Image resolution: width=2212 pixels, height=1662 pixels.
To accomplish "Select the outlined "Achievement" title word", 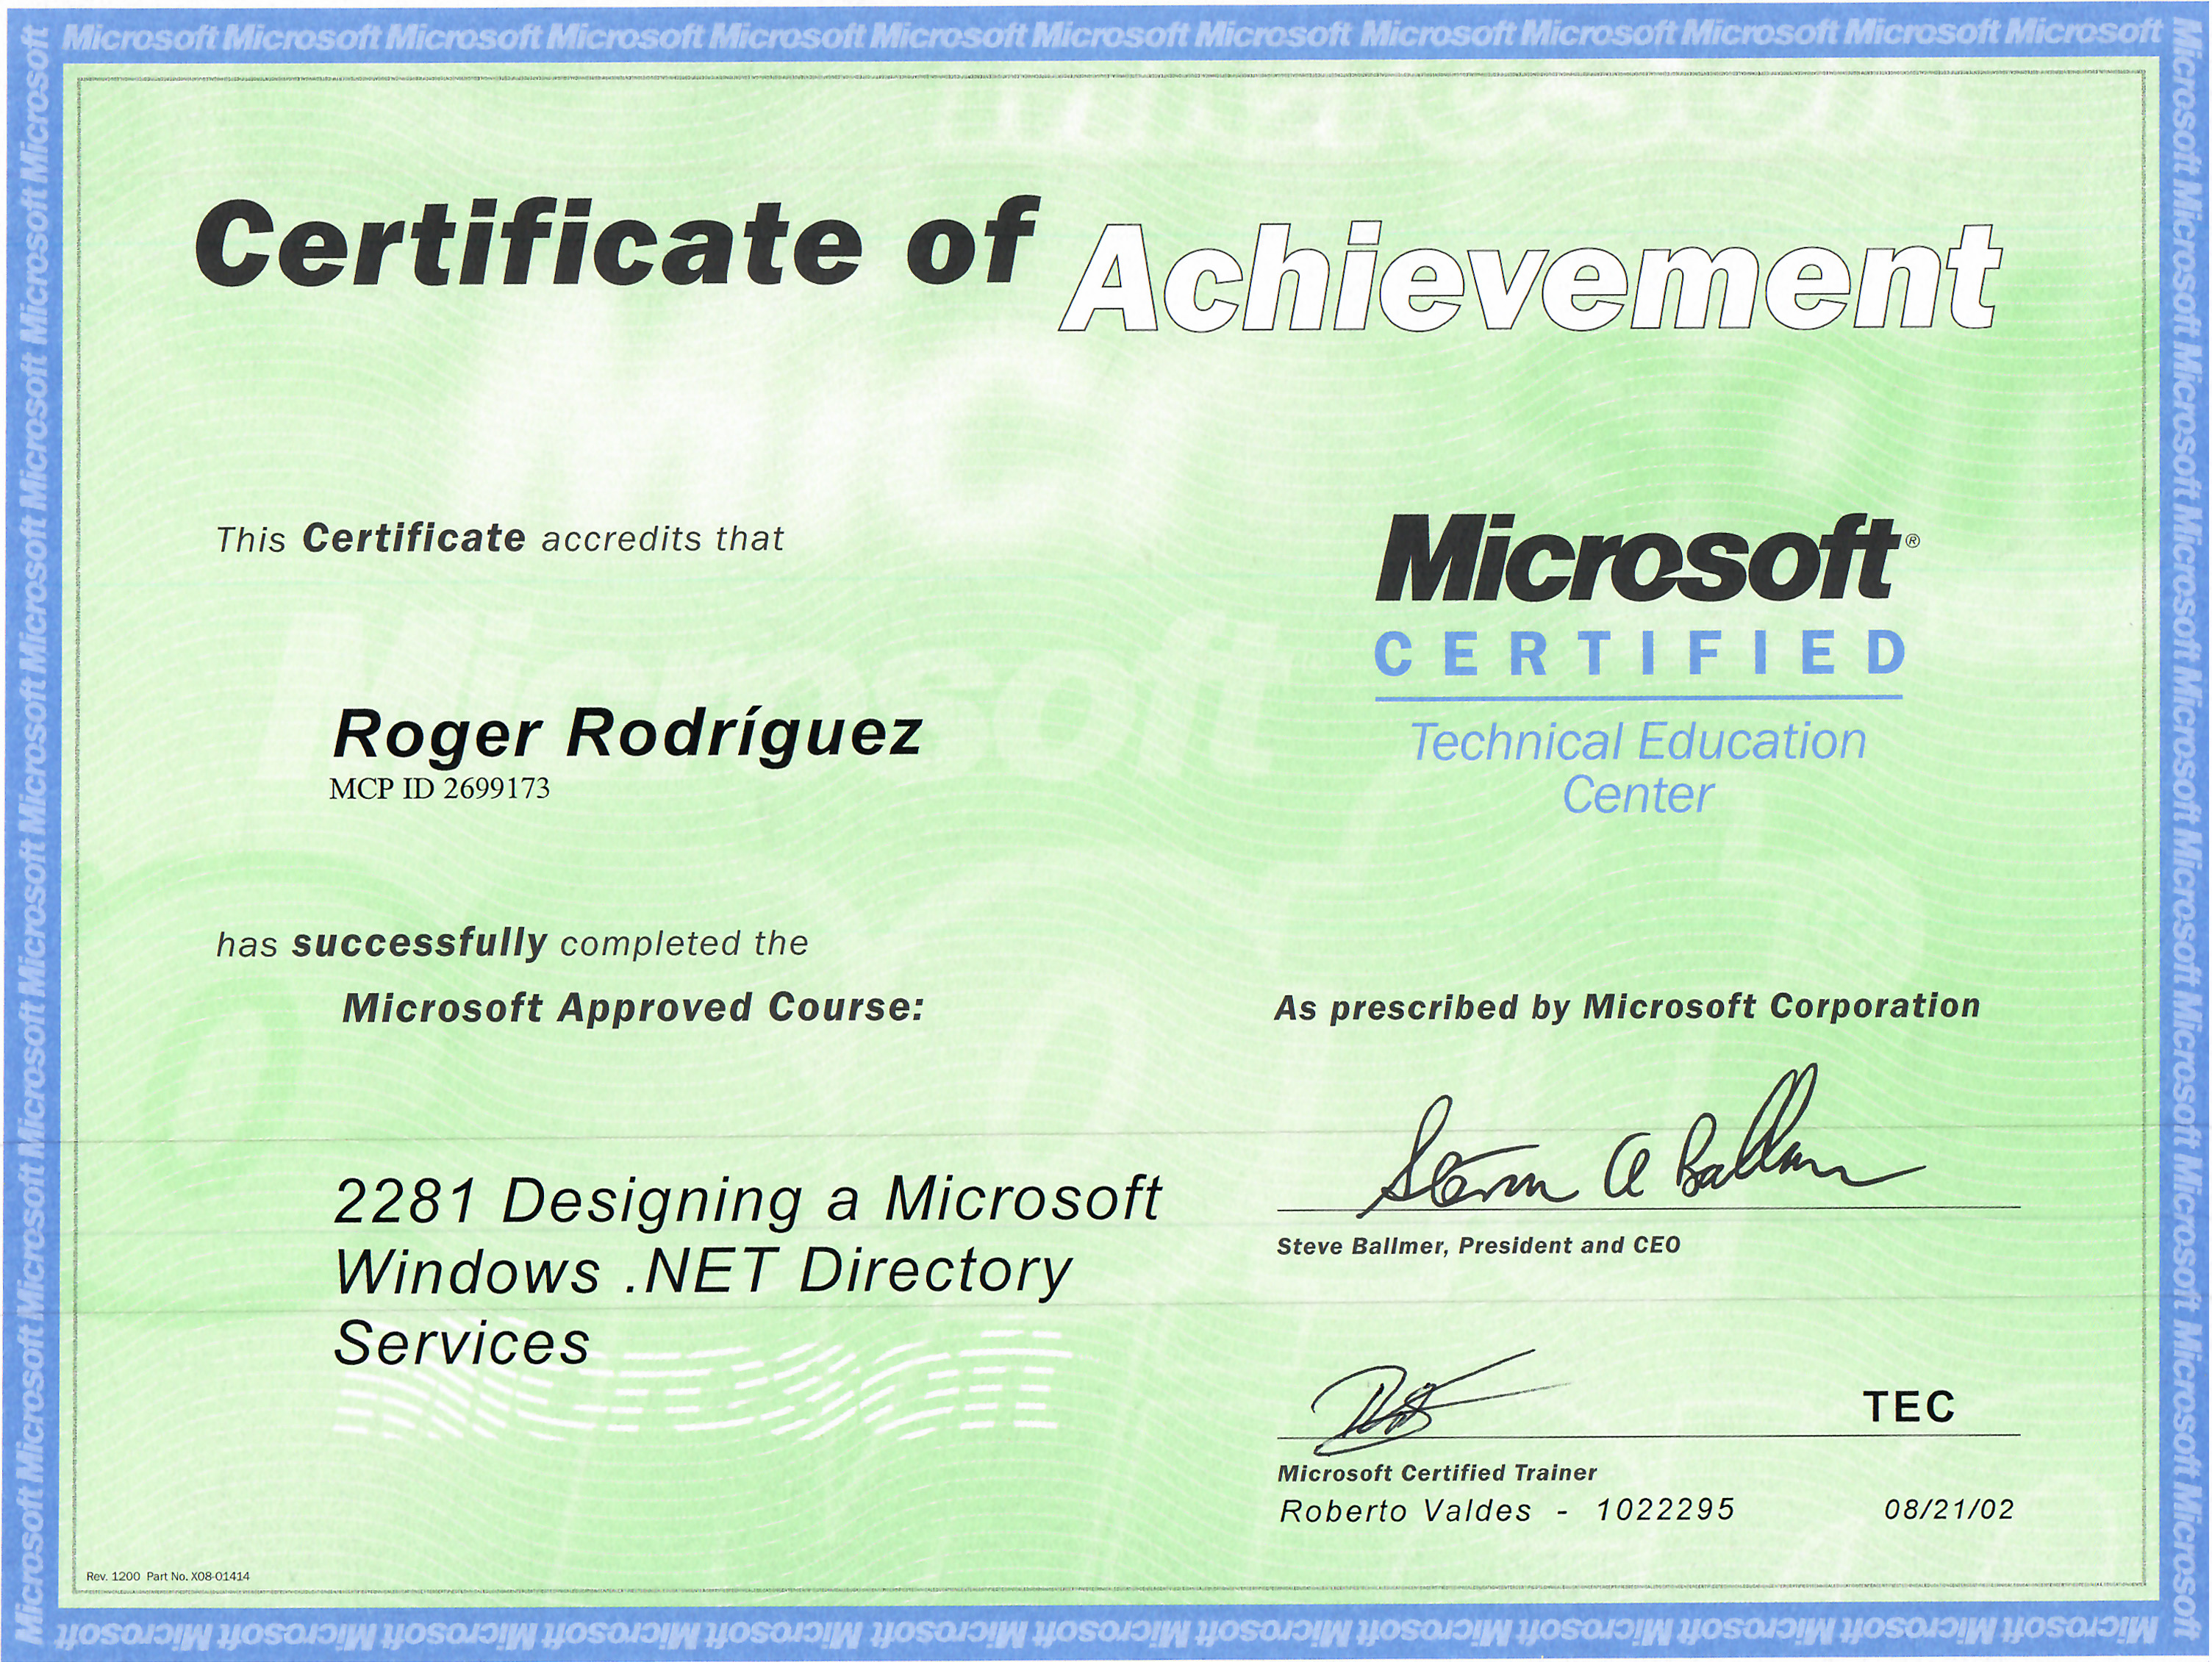I will coord(1530,277).
